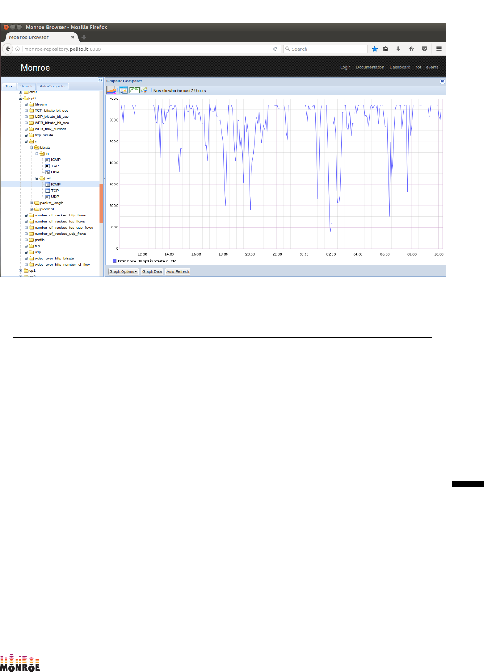Expand the Stream folder node
The width and height of the screenshot is (484, 672).
pyautogui.click(x=26, y=105)
